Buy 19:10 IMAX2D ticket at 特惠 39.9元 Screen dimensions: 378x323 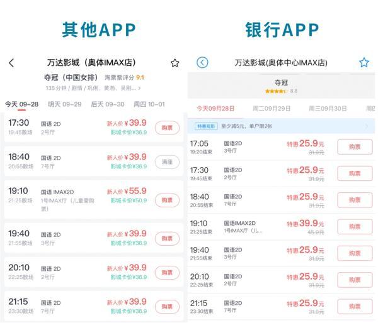tap(355, 227)
